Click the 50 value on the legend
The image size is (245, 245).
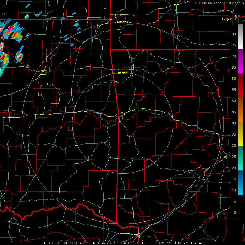click(x=234, y=101)
